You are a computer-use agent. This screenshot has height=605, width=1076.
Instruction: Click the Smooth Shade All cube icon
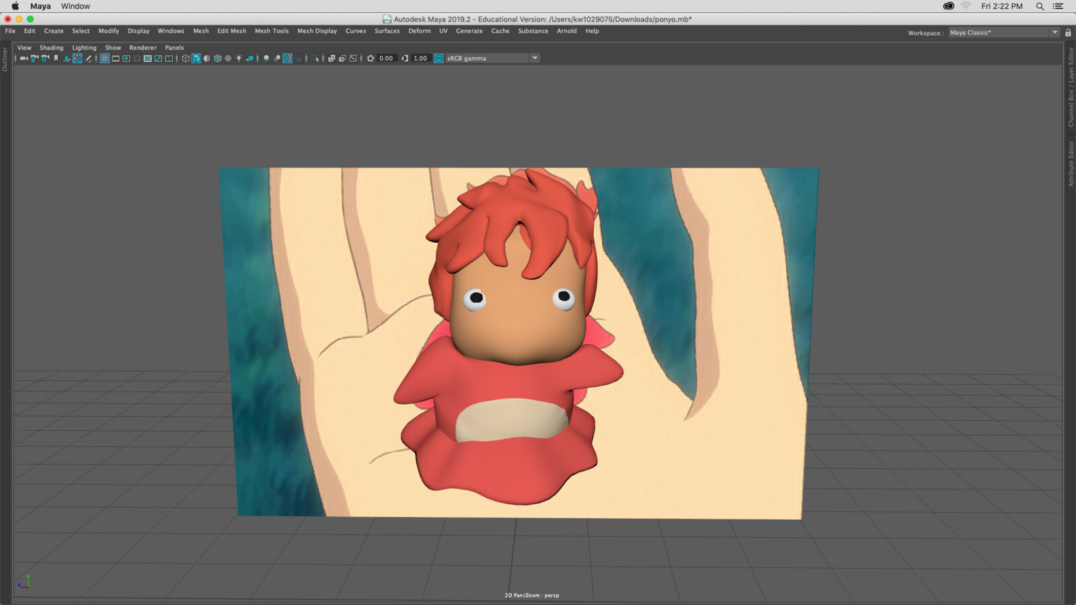coord(196,58)
